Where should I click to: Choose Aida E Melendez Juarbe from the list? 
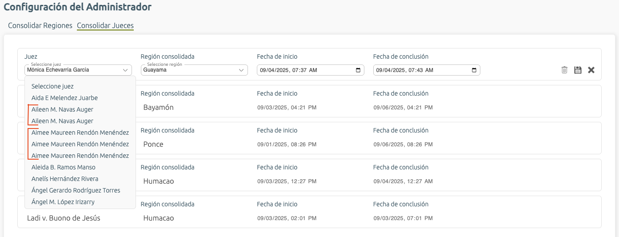(64, 98)
